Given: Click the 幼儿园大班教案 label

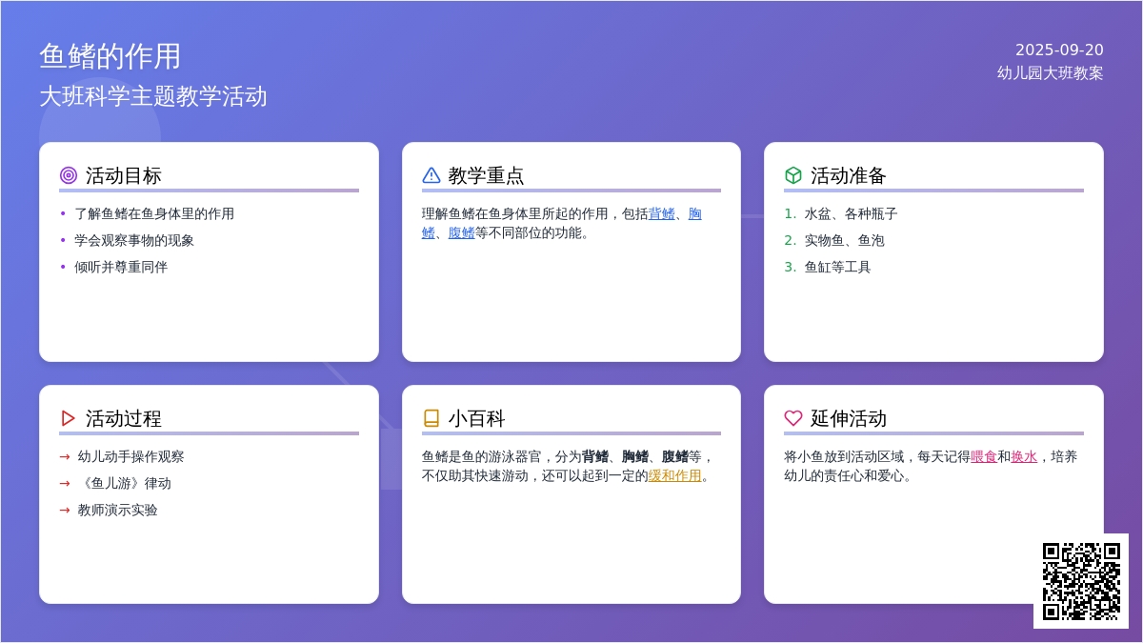Looking at the screenshot, I should 1050,72.
